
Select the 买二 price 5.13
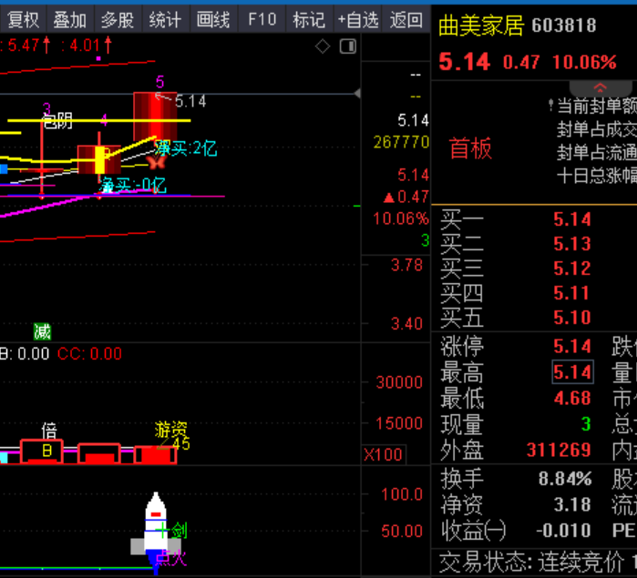pyautogui.click(x=572, y=244)
